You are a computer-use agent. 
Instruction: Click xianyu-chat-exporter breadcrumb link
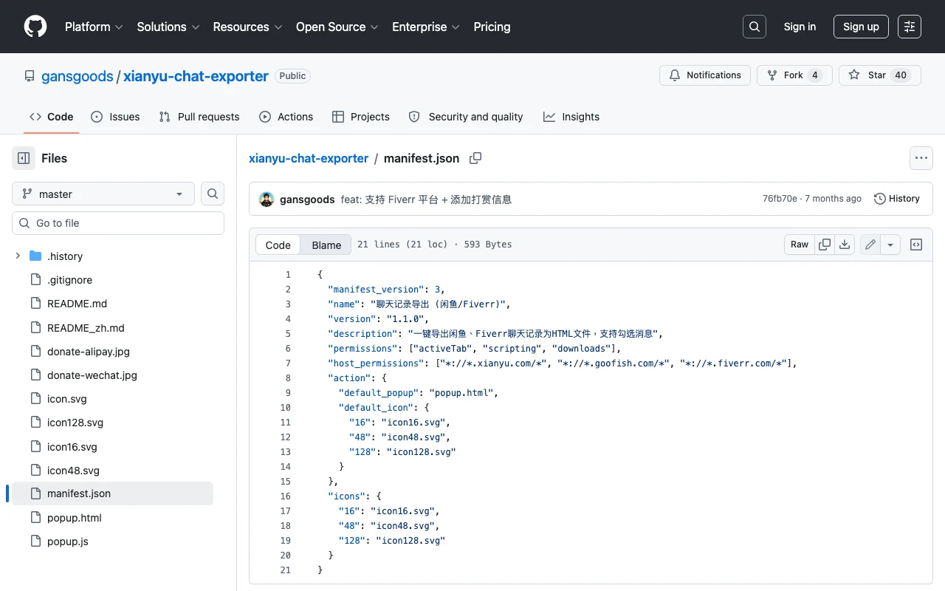[309, 158]
